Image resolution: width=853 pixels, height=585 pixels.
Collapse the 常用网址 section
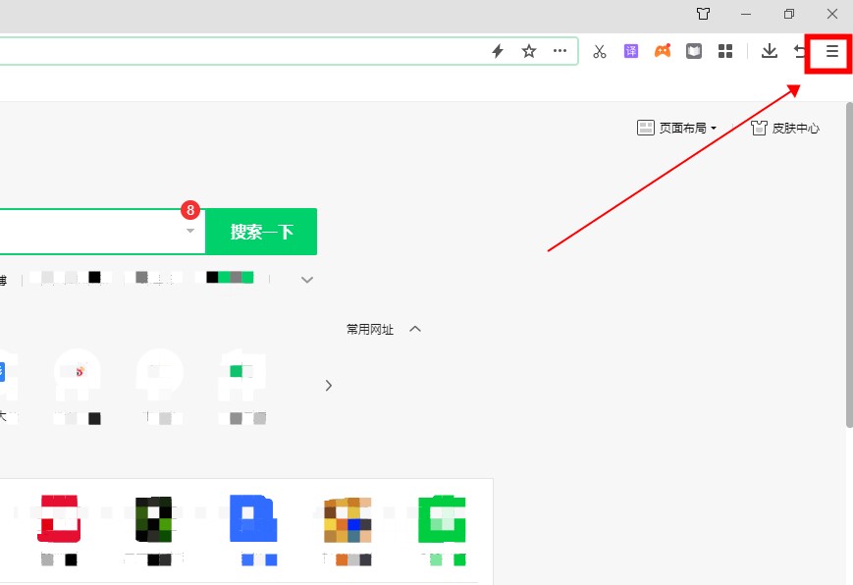coord(415,329)
